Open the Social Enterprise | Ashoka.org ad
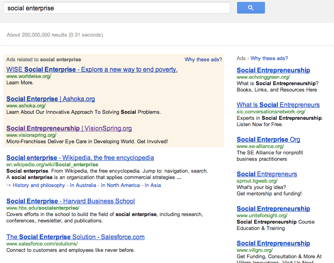This screenshot has width=334, height=263. point(50,99)
